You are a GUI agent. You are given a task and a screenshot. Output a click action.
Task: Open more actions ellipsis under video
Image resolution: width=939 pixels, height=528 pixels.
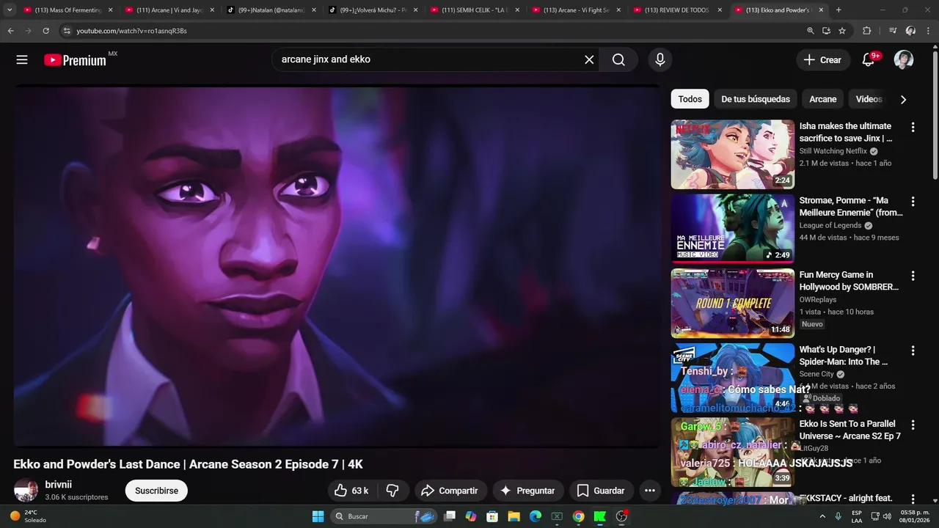(x=649, y=491)
